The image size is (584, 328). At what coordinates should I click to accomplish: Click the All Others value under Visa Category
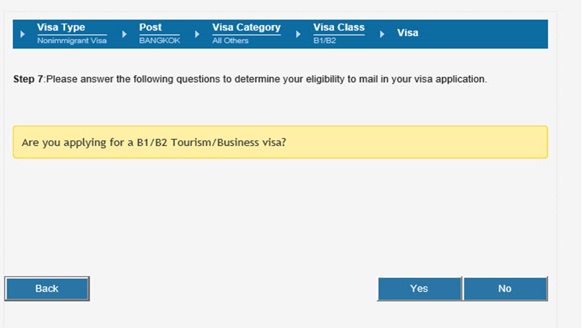230,41
